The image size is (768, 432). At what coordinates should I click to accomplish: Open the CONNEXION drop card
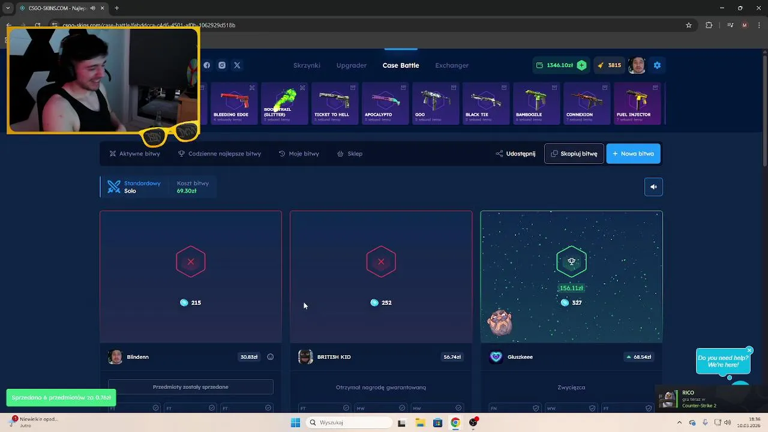pyautogui.click(x=587, y=104)
